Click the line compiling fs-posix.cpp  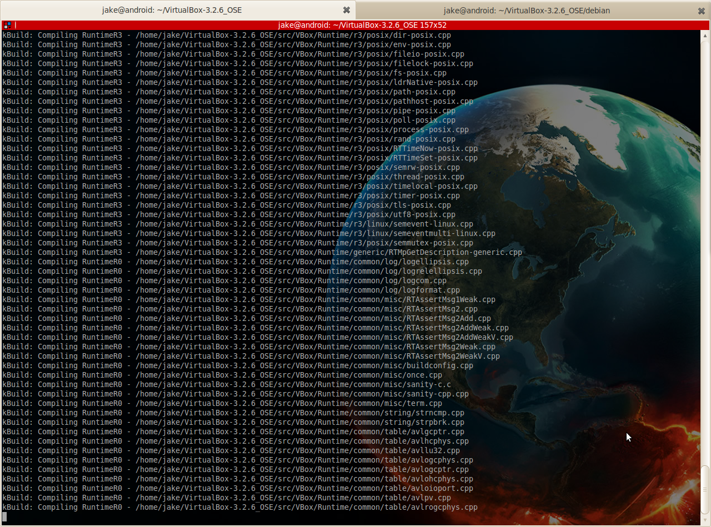pyautogui.click(x=224, y=73)
